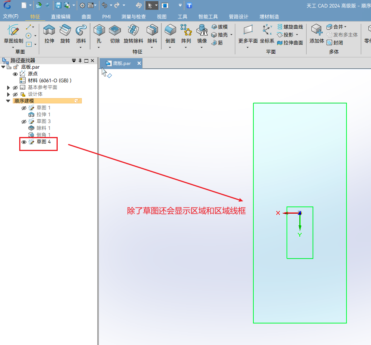Image resolution: width=371 pixels, height=345 pixels.
Task: Start the 草图绘制 sketch tool
Action: pyautogui.click(x=14, y=34)
